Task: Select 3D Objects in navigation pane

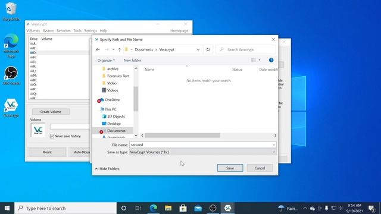Action: click(x=115, y=117)
